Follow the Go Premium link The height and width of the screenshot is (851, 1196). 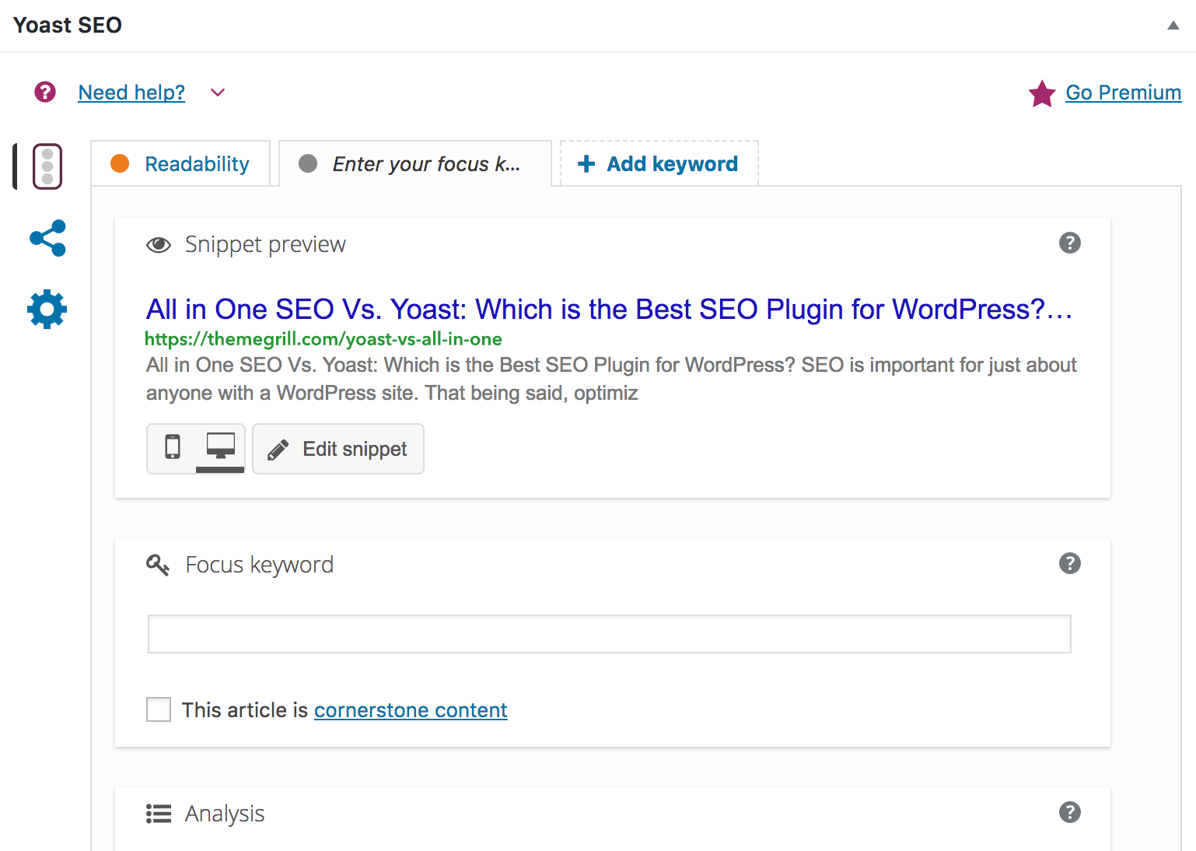tap(1123, 93)
